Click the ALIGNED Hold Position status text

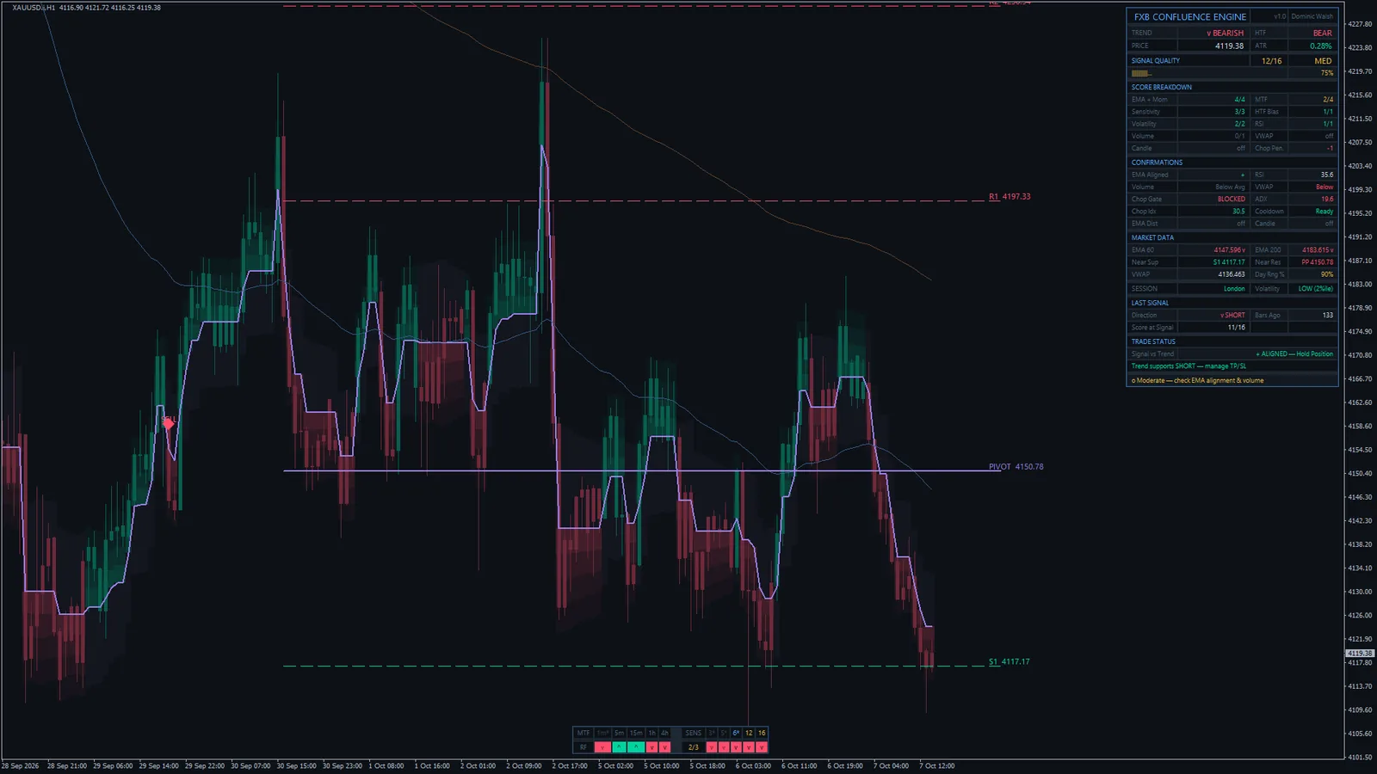[1294, 354]
